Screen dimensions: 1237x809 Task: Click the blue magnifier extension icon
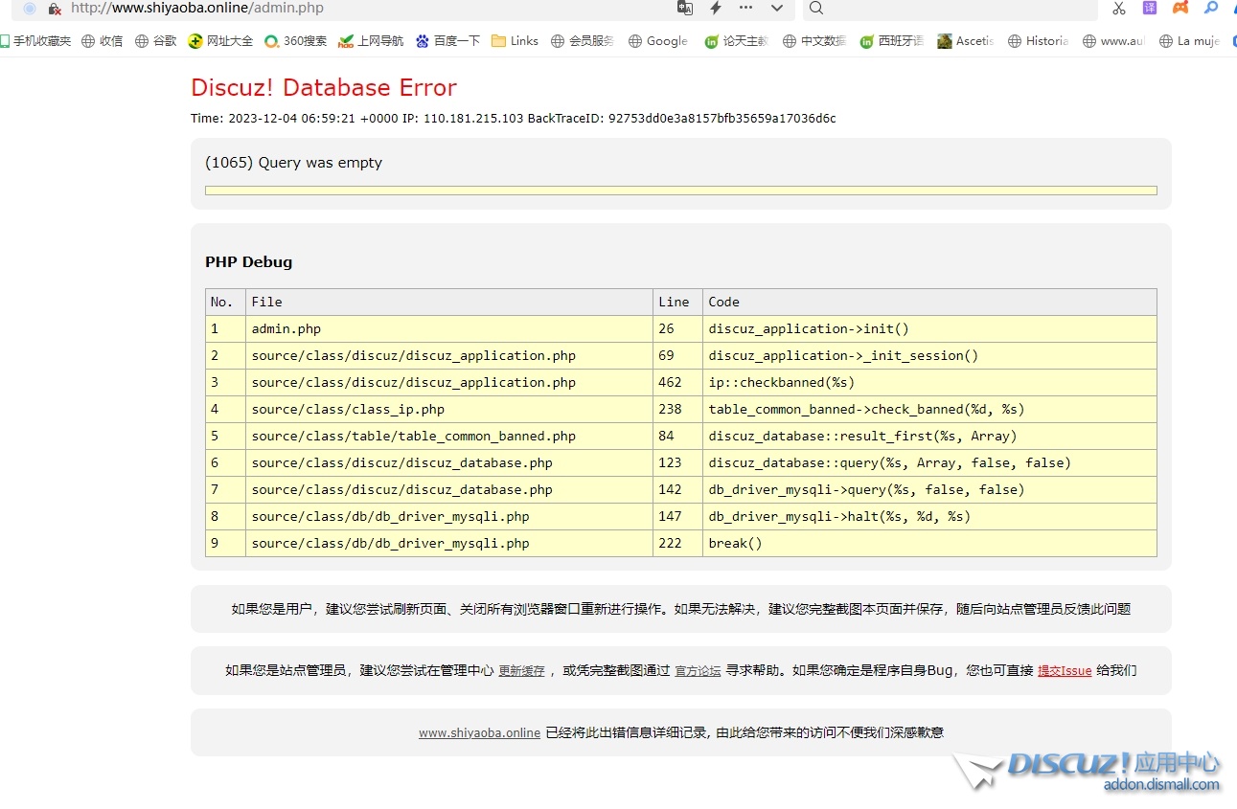[x=1211, y=8]
